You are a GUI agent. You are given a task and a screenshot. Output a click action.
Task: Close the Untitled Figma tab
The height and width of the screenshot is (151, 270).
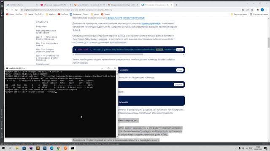[x=37, y=5]
